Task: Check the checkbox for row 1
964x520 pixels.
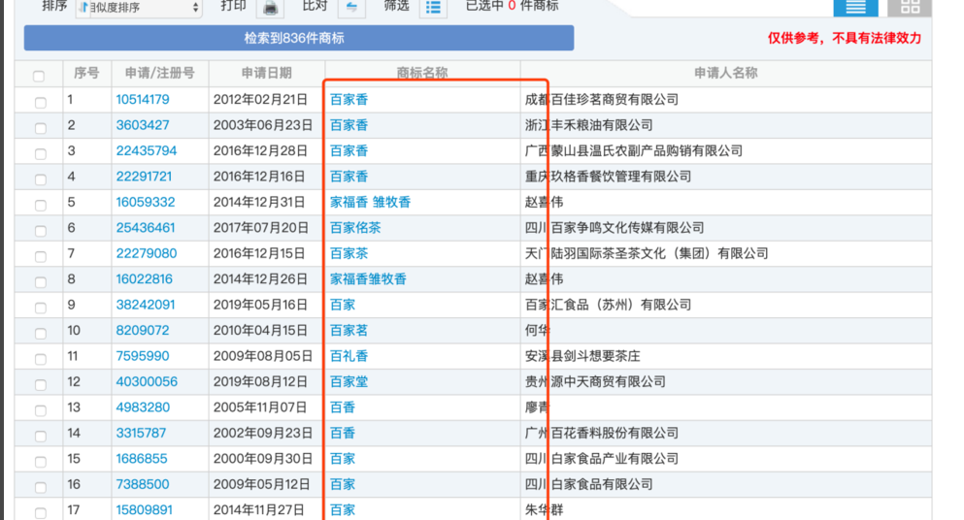Action: click(x=40, y=102)
